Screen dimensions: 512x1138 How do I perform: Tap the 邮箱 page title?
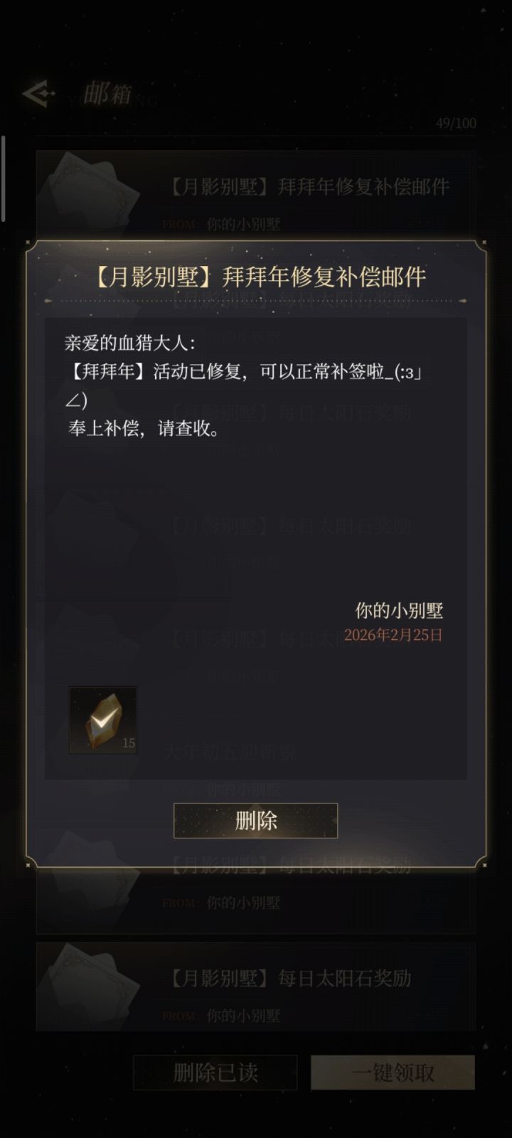pos(107,93)
